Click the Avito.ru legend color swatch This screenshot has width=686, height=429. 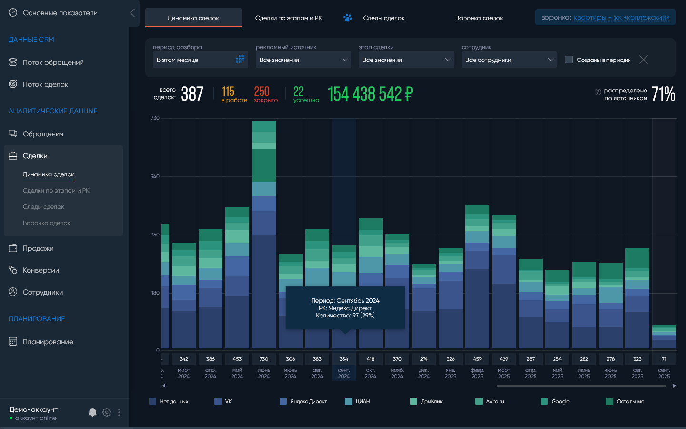[x=479, y=401]
